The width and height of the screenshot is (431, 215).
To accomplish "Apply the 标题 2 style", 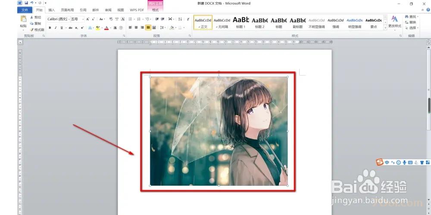I will tap(260, 22).
